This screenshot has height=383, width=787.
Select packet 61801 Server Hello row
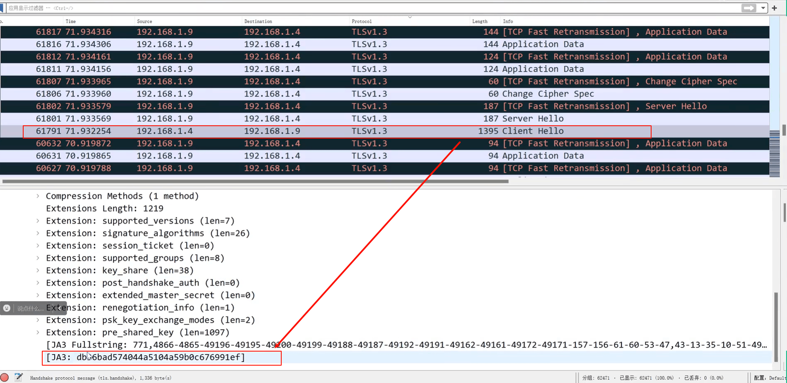tap(385, 119)
